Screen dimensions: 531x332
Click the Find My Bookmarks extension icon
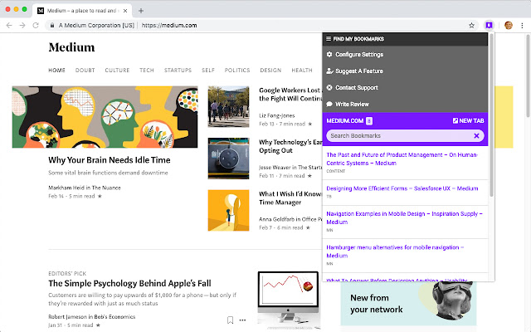(x=490, y=26)
